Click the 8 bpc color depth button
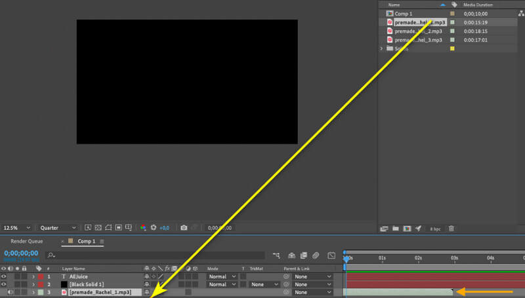This screenshot has width=525, height=298. [x=435, y=229]
